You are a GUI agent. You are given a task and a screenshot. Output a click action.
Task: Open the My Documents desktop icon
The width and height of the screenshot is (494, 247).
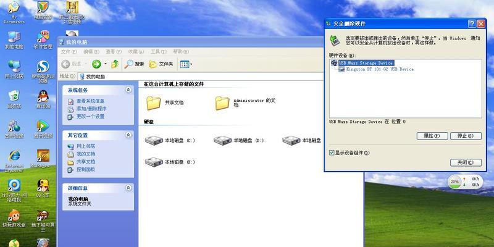click(14, 12)
